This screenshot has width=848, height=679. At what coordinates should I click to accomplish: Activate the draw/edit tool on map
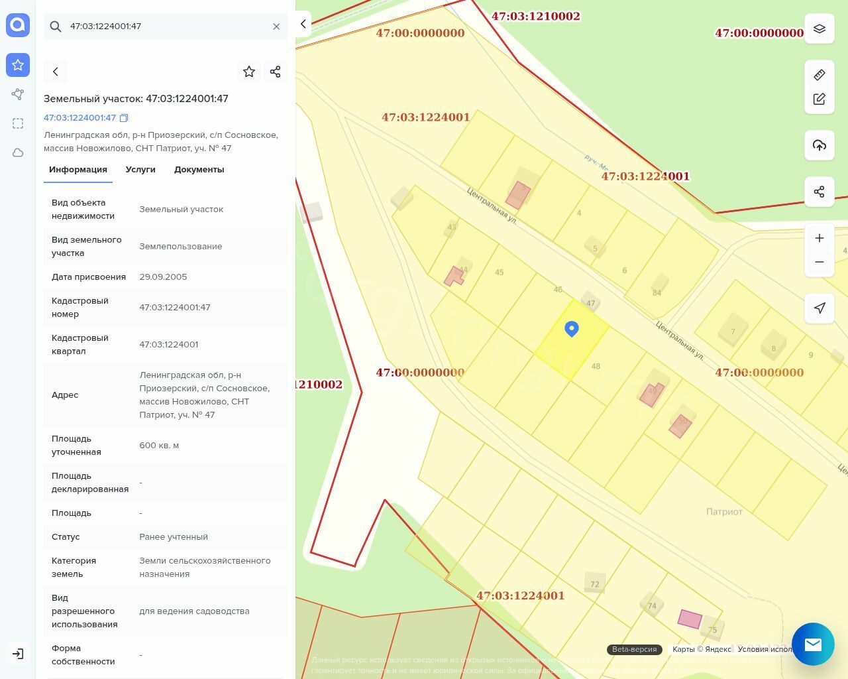[820, 99]
